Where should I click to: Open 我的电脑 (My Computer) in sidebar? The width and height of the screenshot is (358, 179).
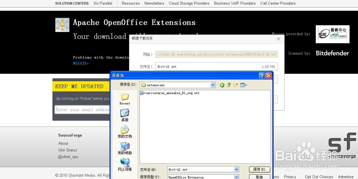tap(125, 148)
